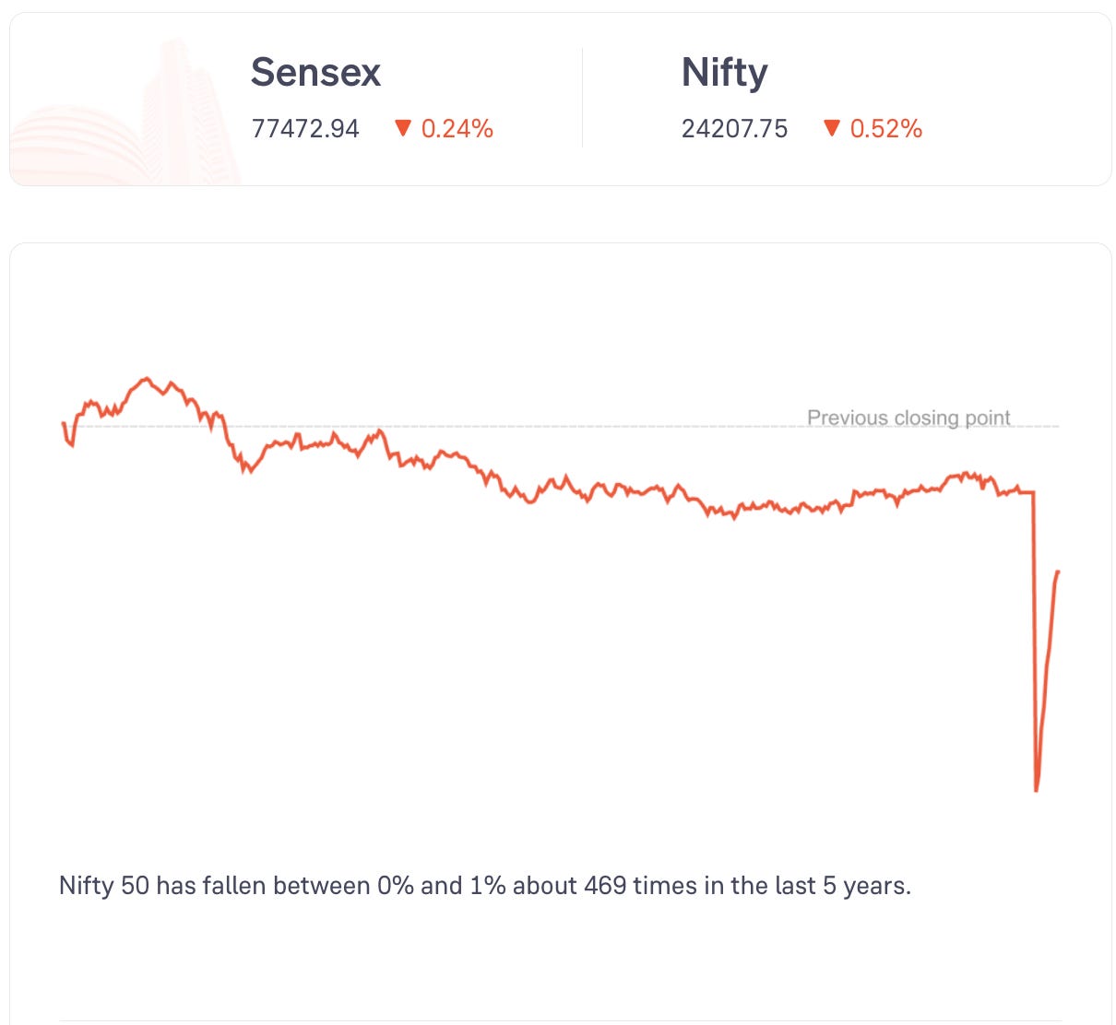Click the chart line's final end point
Screen dimensions: 1116x1025
point(1059,572)
